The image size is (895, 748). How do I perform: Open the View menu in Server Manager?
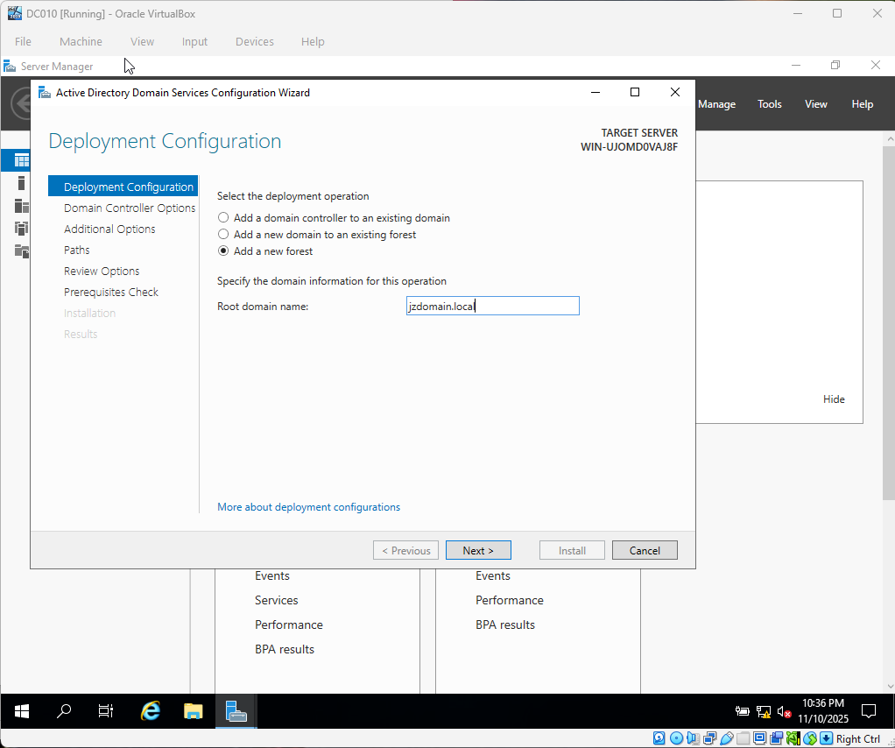(x=815, y=103)
